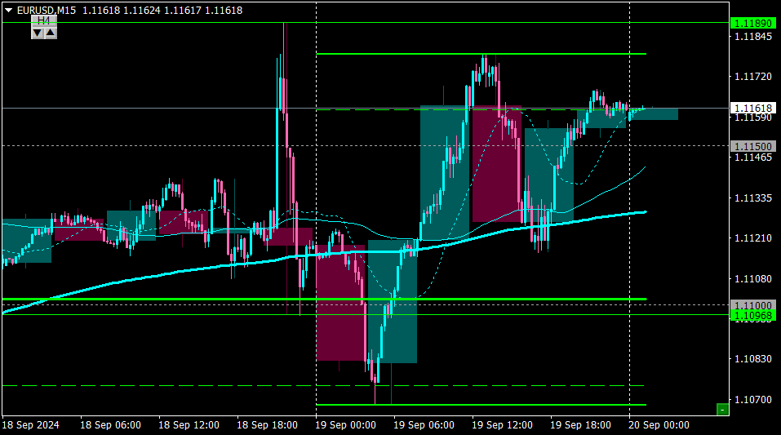Screen dimensions: 781x435
Task: Select the thick green horizontal line near 1.11000
Action: pos(324,299)
